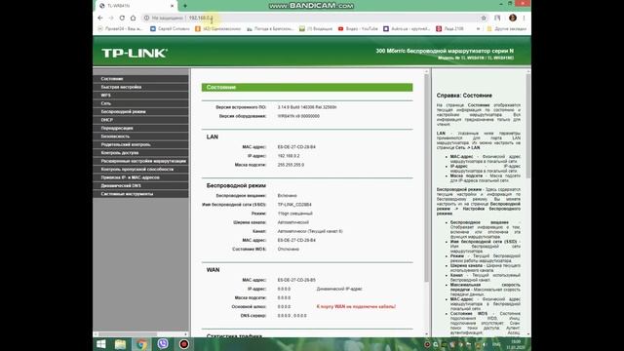Image resolution: width=624 pixels, height=351 pixels.
Task: Open File Explorer from the taskbar
Action: [120, 344]
